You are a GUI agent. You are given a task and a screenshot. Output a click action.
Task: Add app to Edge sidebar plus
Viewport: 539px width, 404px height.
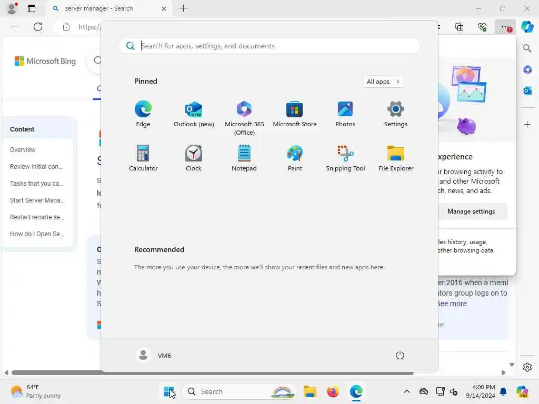point(527,124)
